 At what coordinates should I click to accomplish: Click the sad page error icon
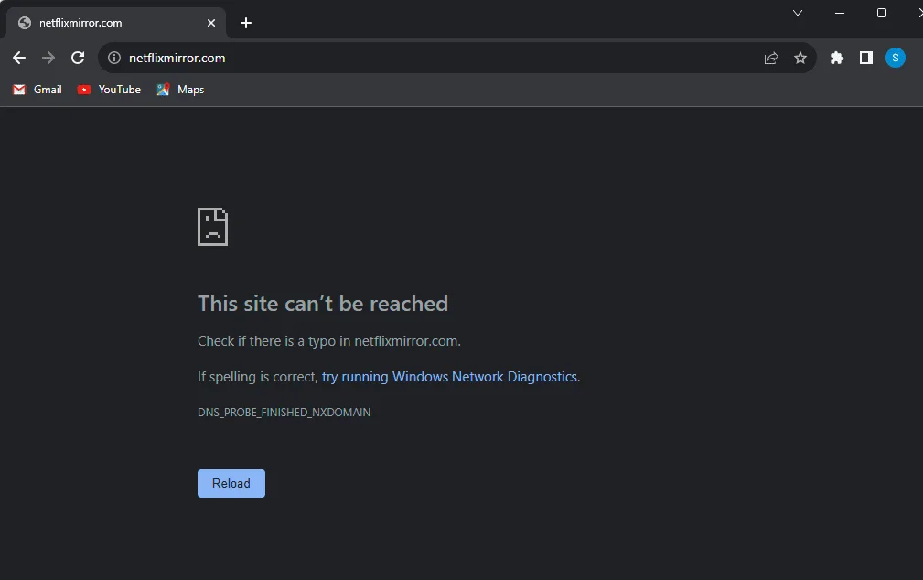212,227
